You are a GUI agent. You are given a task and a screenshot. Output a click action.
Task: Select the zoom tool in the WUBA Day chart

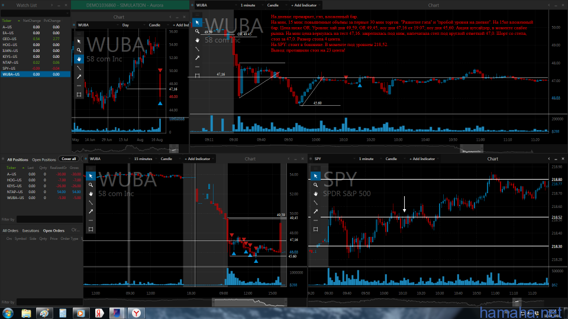79,50
